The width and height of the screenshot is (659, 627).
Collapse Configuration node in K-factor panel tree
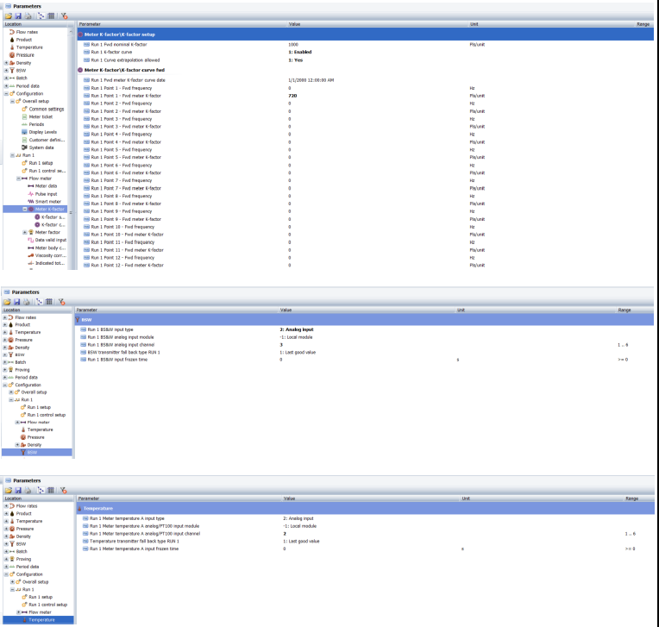click(x=6, y=94)
